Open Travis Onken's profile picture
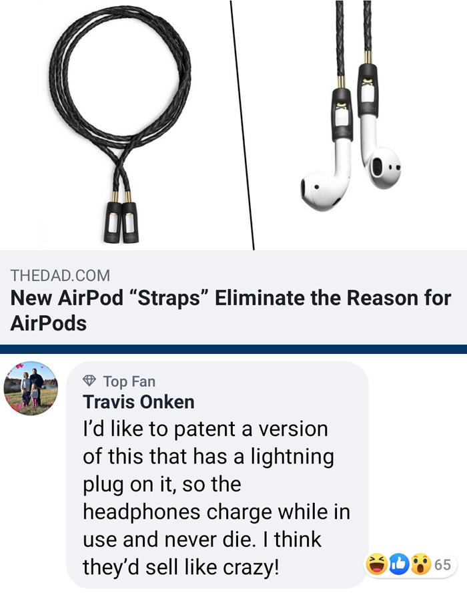This screenshot has height=593, width=467. [x=31, y=389]
